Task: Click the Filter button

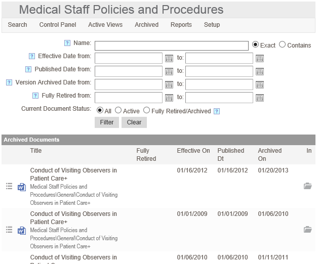Action: click(x=107, y=122)
